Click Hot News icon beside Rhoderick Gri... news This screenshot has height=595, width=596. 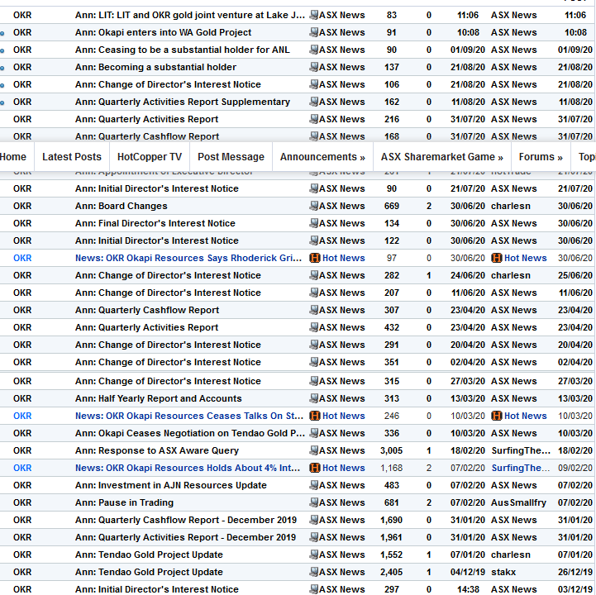coord(315,259)
